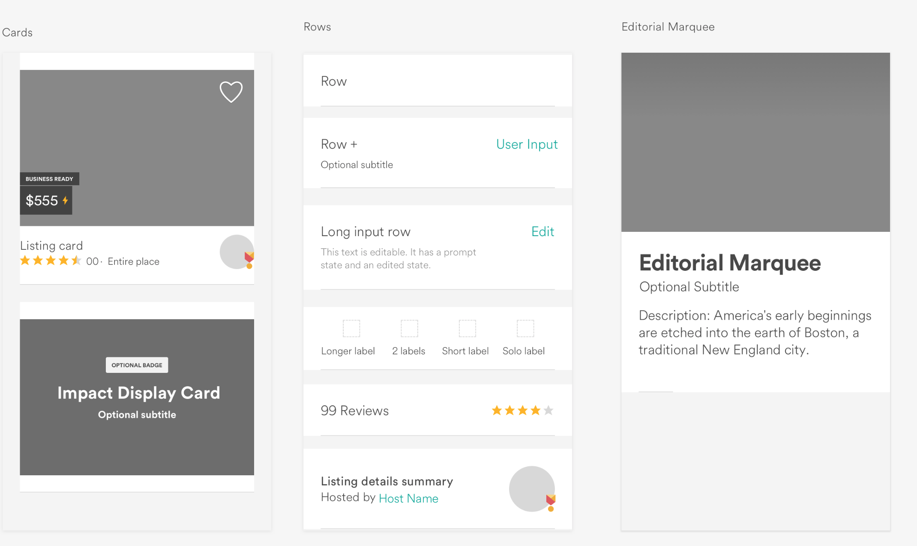The height and width of the screenshot is (546, 917).
Task: Click the star rating under Listing card
Action: coord(51,261)
